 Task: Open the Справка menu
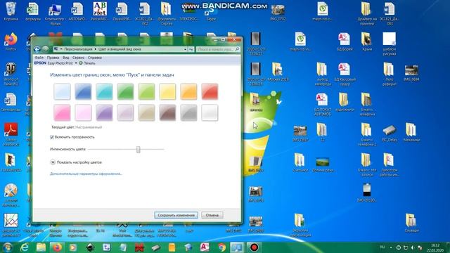click(x=95, y=58)
